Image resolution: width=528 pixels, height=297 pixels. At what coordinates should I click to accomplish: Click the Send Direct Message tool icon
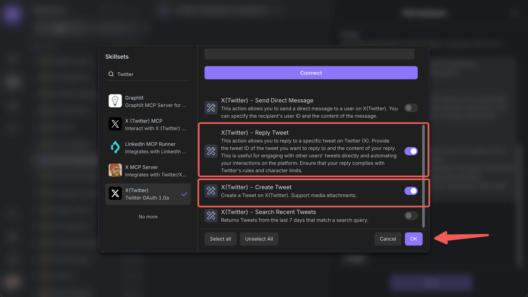211,108
